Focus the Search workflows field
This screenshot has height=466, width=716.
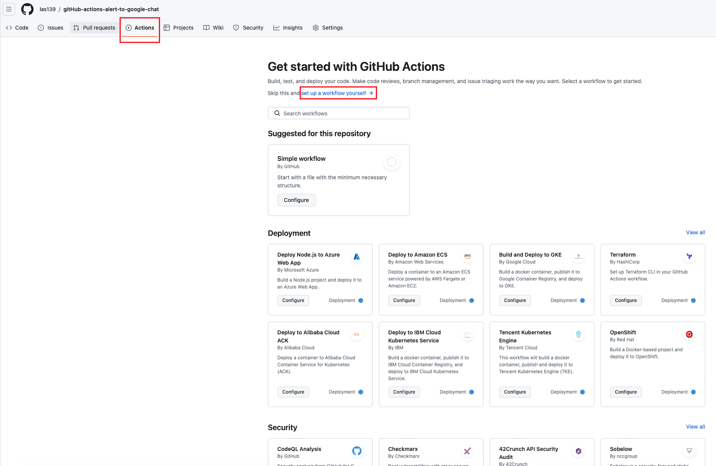339,113
